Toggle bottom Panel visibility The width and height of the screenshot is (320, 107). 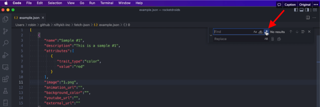pyautogui.click(x=301, y=10)
